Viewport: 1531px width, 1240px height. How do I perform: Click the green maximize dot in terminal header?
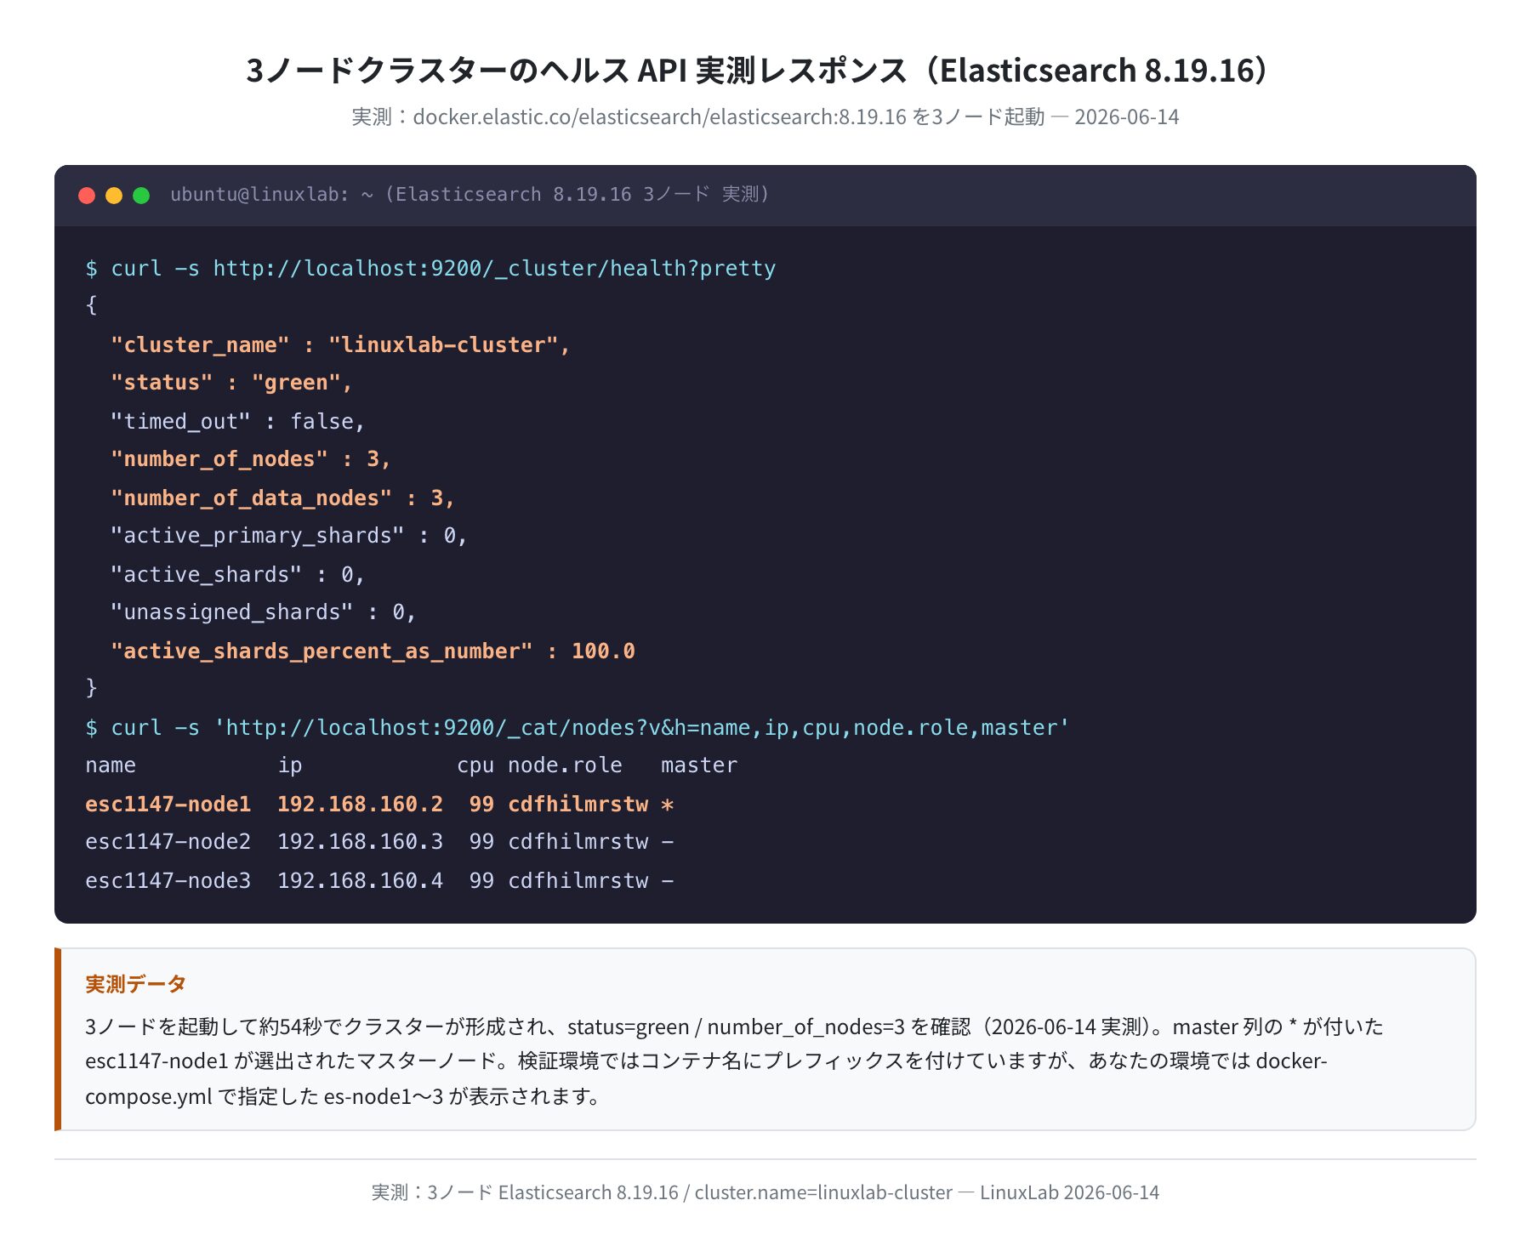click(141, 196)
